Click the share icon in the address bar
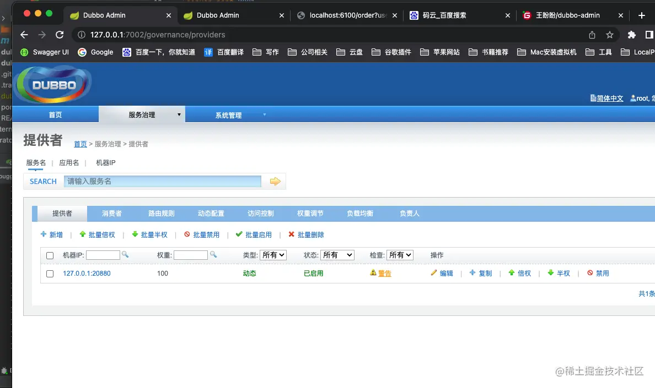 click(x=592, y=35)
